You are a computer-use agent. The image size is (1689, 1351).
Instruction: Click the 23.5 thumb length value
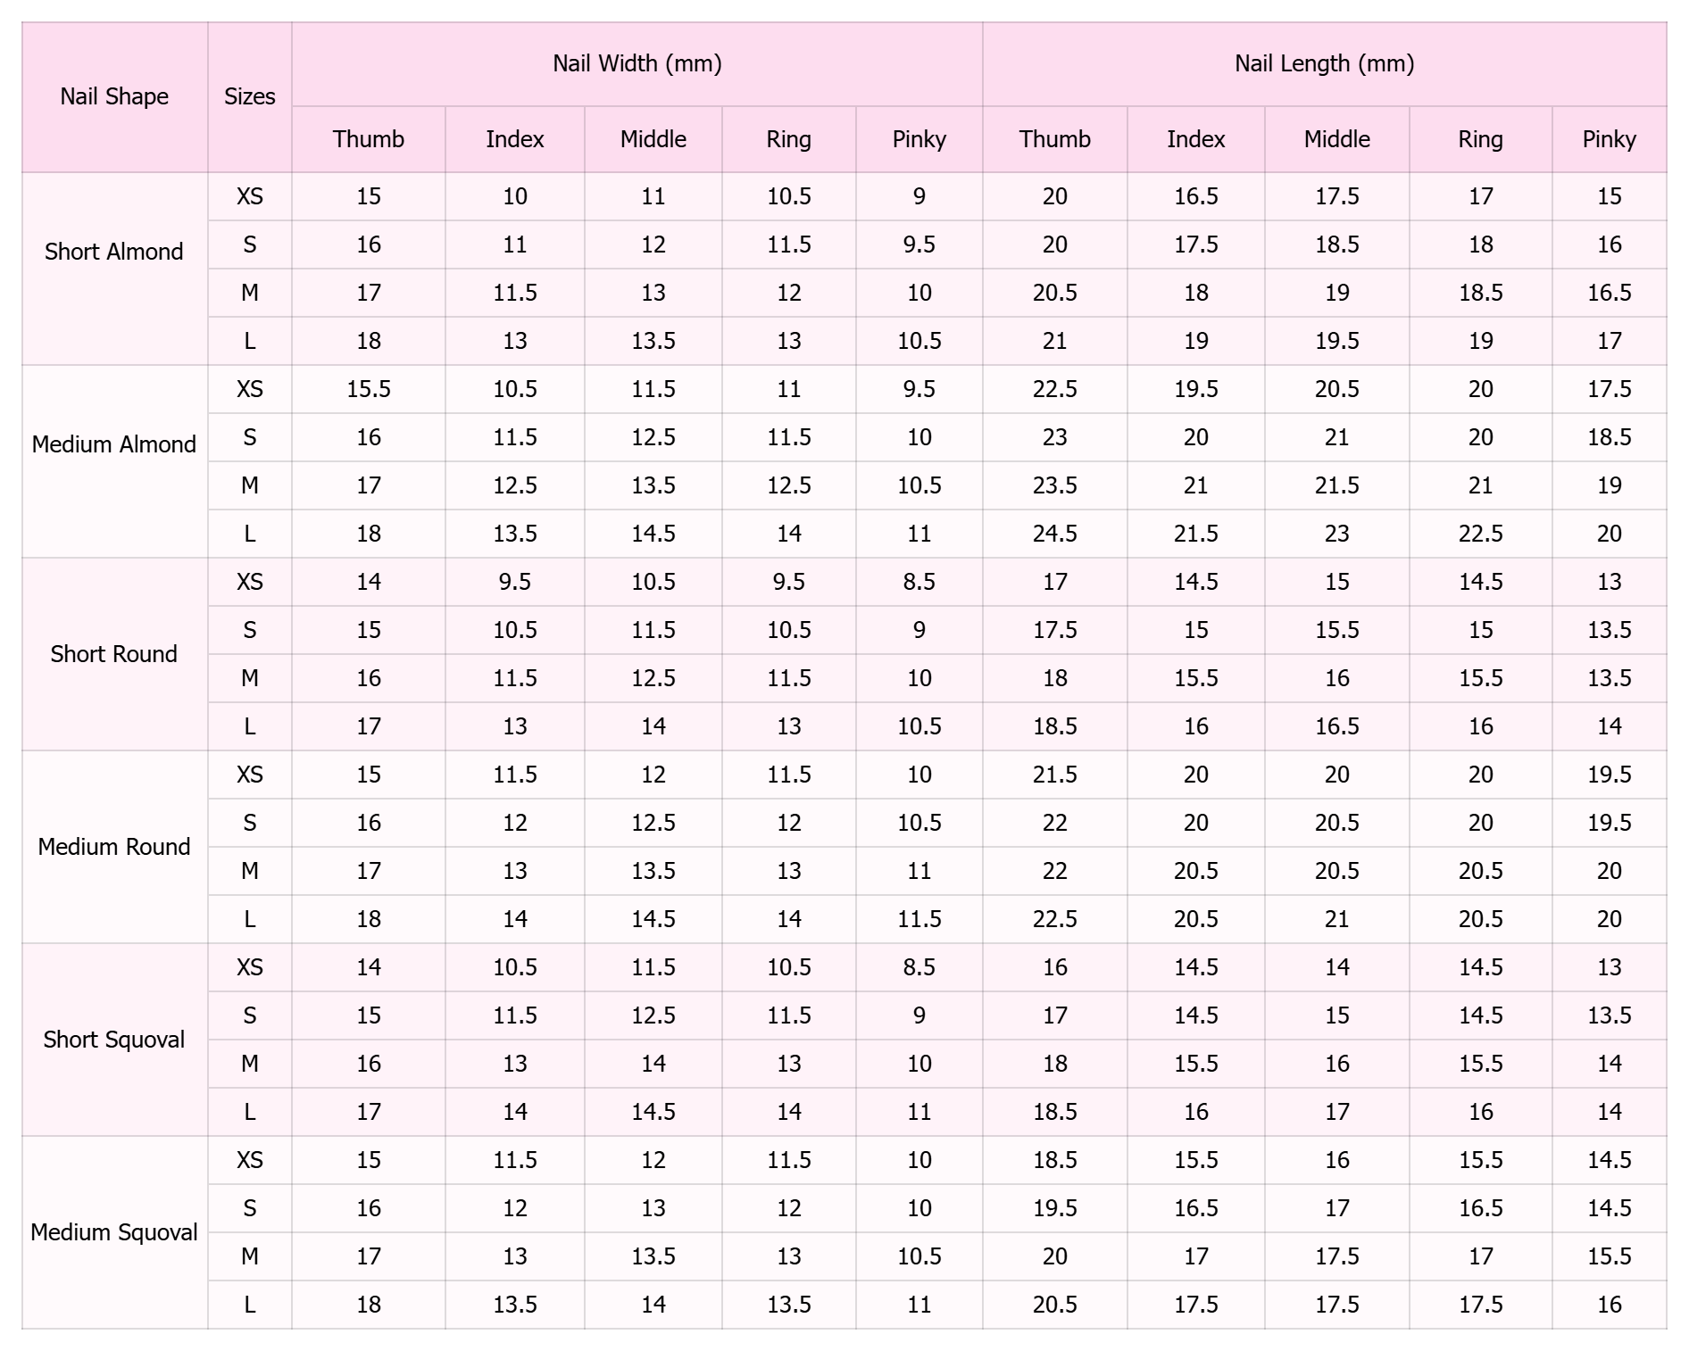tap(1054, 485)
